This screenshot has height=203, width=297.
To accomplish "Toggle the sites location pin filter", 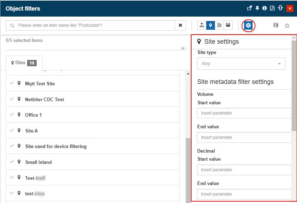I will [x=211, y=25].
